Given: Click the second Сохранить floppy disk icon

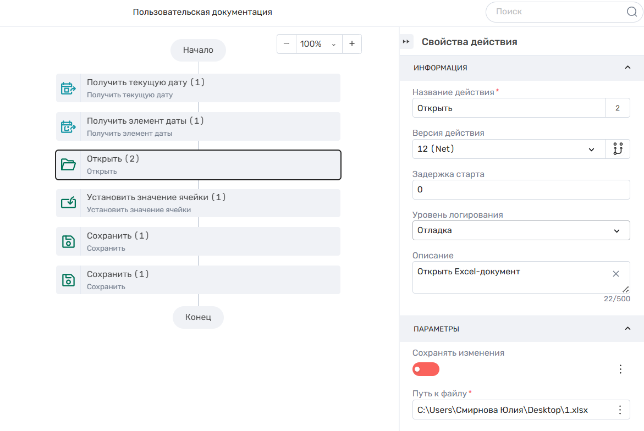Looking at the screenshot, I should click(68, 280).
